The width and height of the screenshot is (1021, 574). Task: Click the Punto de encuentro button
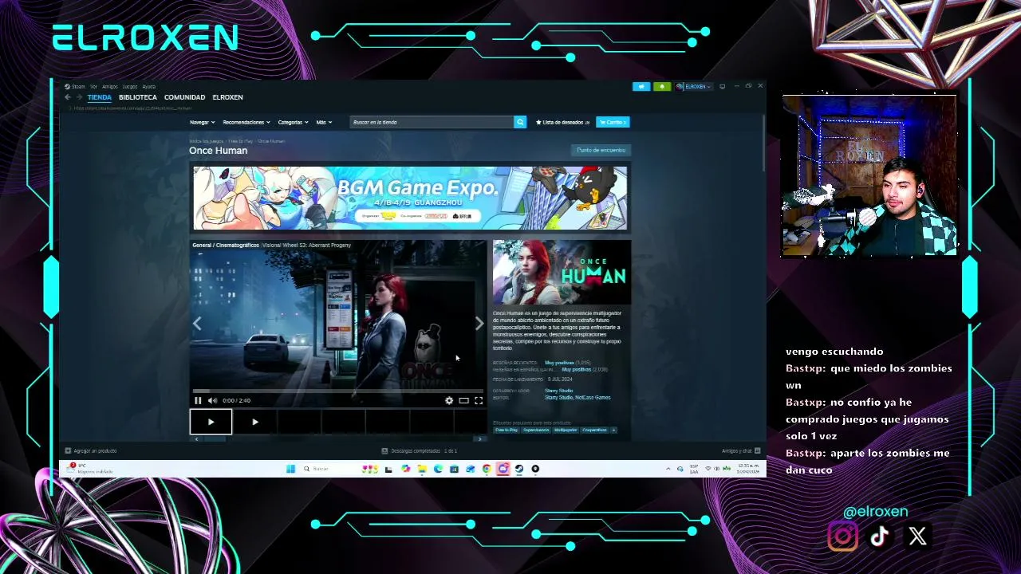[x=601, y=150]
